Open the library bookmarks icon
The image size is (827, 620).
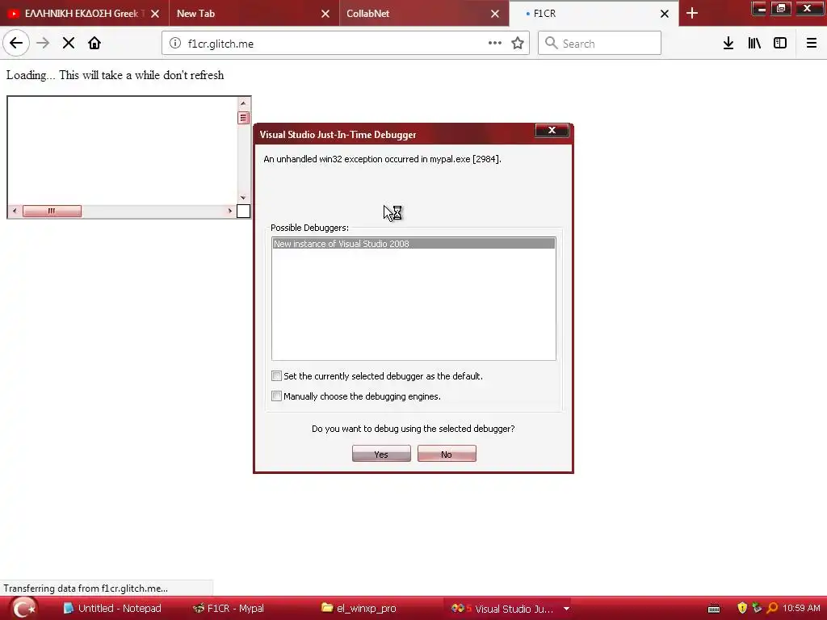coord(754,44)
